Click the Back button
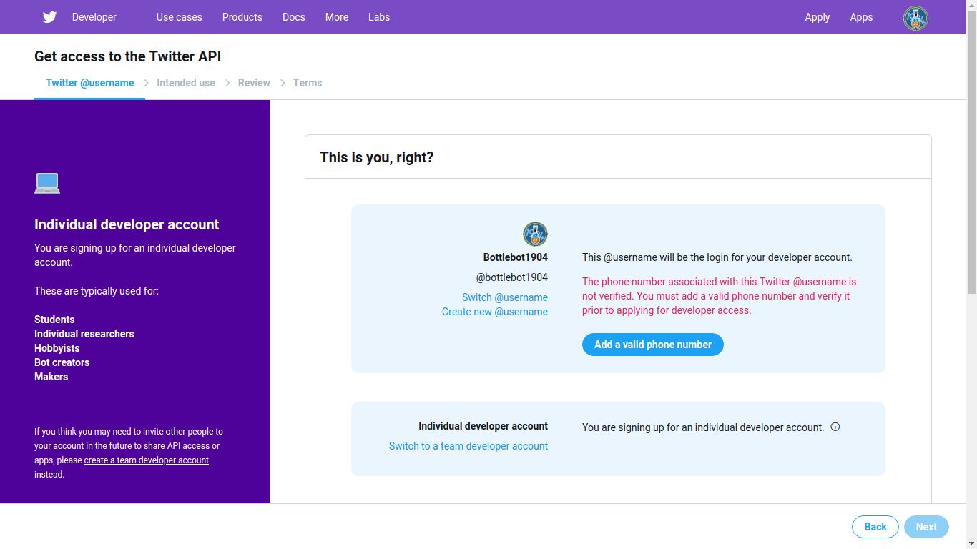The height and width of the screenshot is (549, 977). (875, 527)
